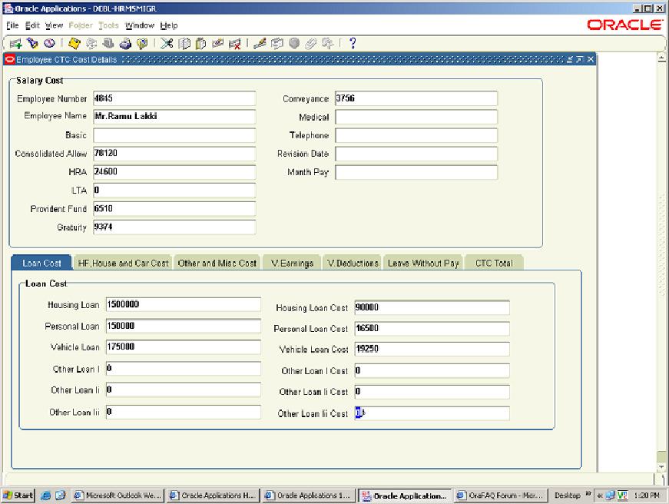Click the Basic salary input field
This screenshot has height=504, width=669.
tap(174, 135)
